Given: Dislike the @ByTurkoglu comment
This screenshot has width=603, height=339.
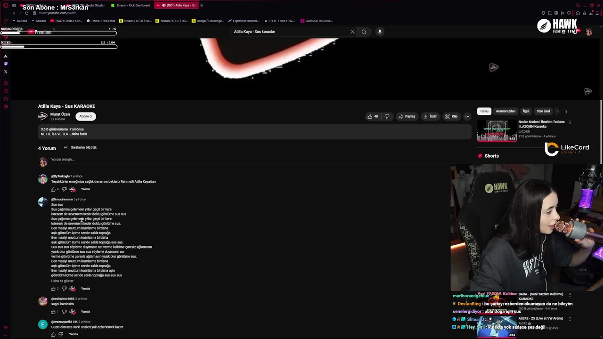Looking at the screenshot, I should pyautogui.click(x=65, y=189).
